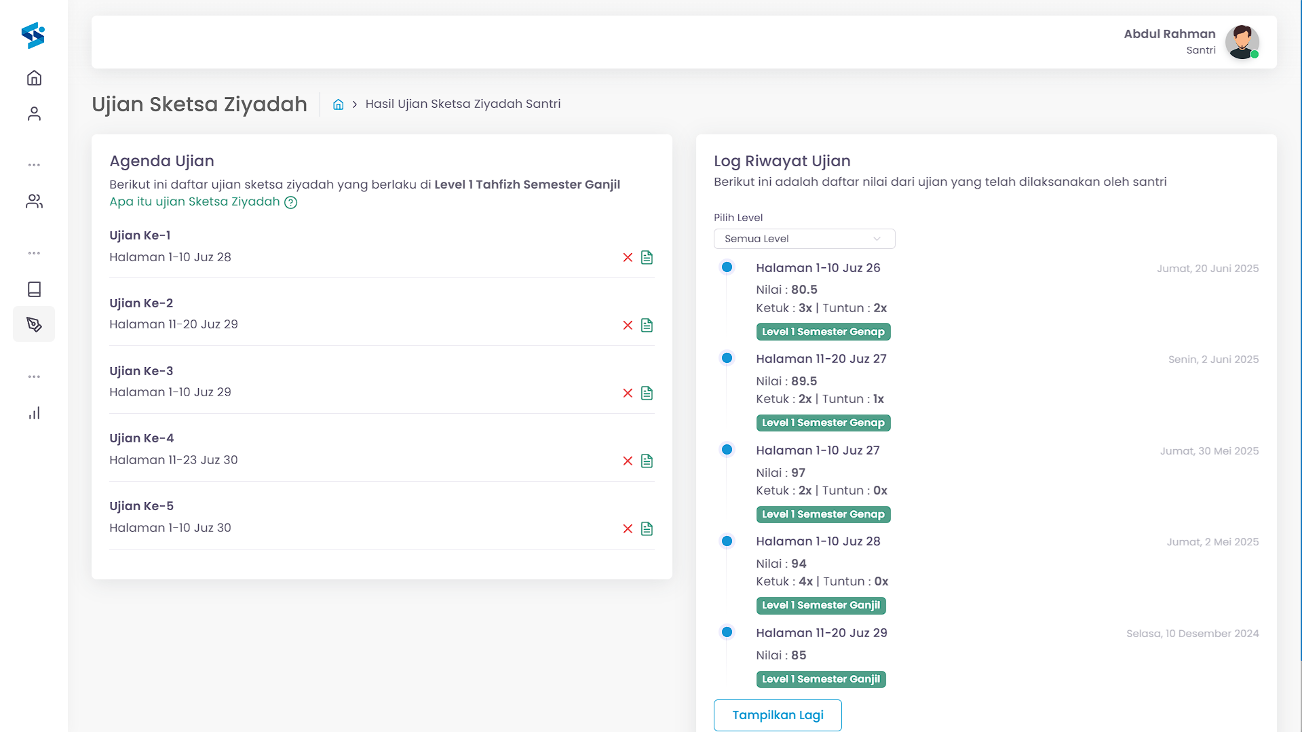The height and width of the screenshot is (732, 1302).
Task: Delete Ujian Ke-5 using the red X icon
Action: point(628,528)
